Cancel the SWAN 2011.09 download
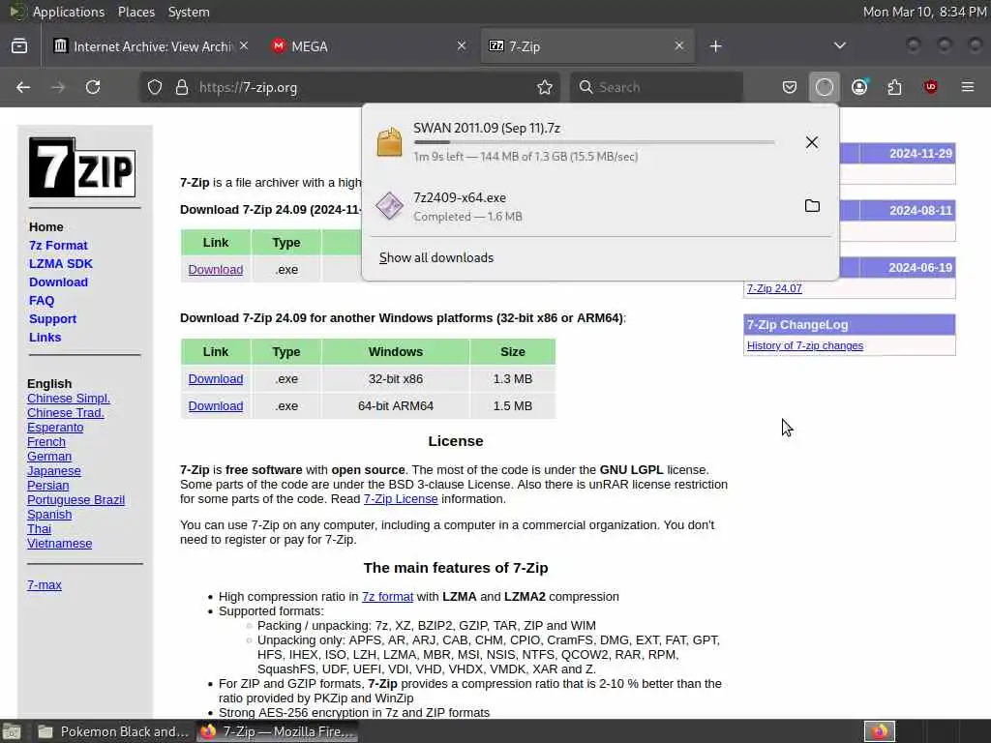Screen dimensions: 991x743 (x=812, y=142)
